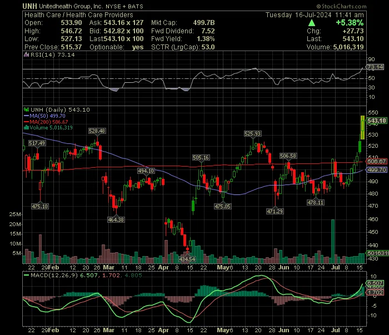The image size is (389, 335).
Task: Click the NYSE + BATS exchange label
Action: click(x=124, y=7)
